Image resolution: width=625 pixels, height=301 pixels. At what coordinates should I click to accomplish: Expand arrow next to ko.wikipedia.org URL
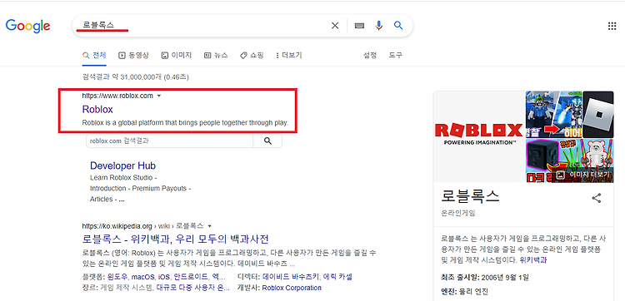(209, 226)
